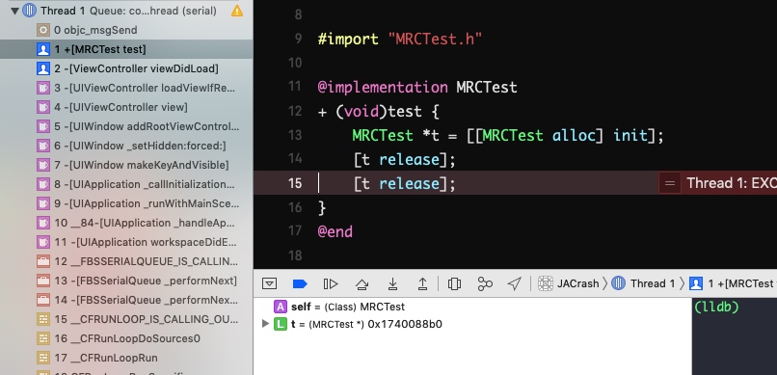Screen dimensions: 777x375
Task: Click @implementation keyword on line 11
Action: point(383,88)
